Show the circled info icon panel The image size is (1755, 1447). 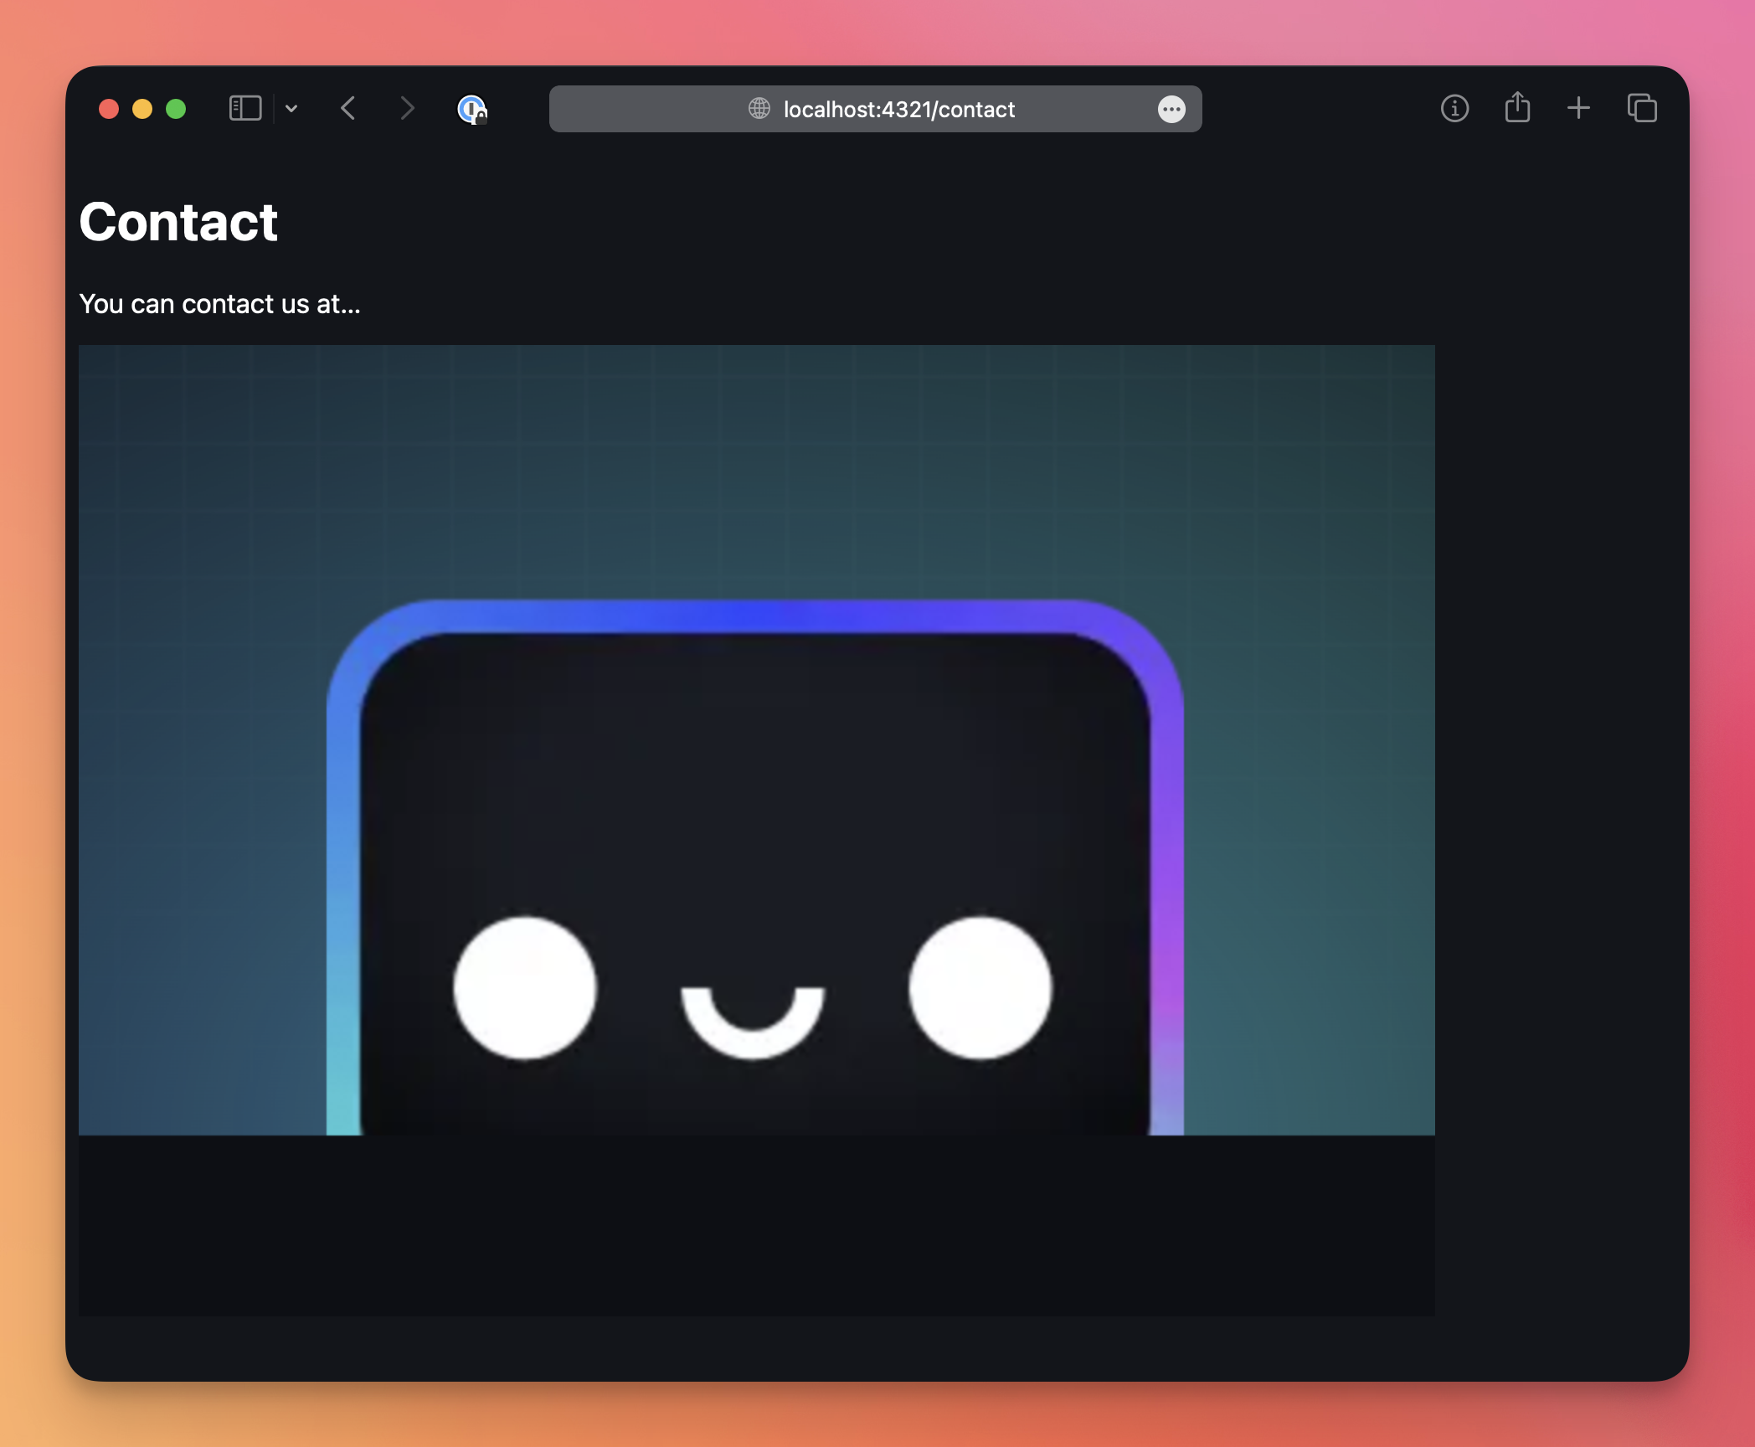(1454, 109)
